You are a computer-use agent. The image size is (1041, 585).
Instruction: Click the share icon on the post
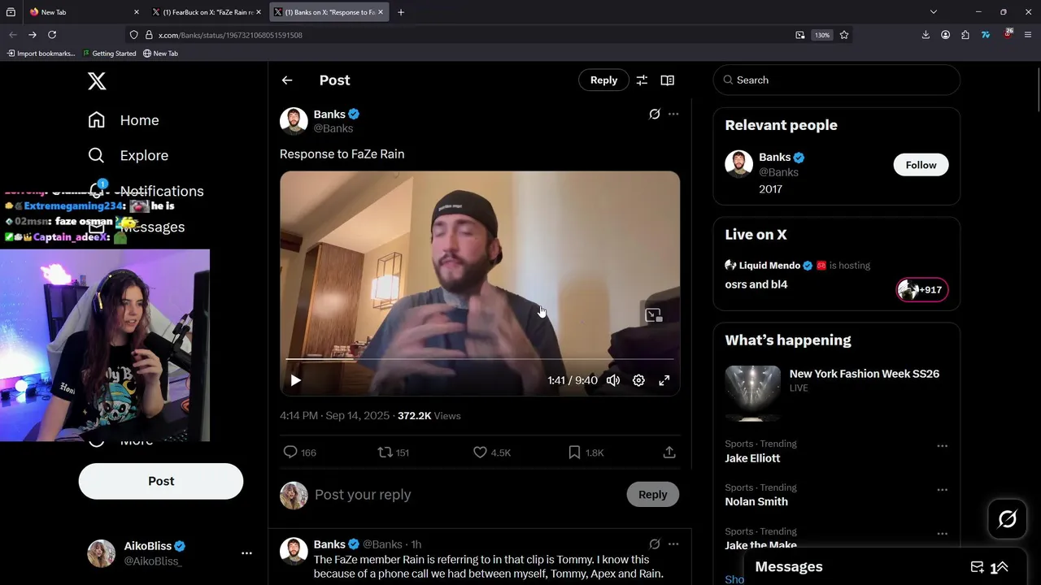(669, 453)
